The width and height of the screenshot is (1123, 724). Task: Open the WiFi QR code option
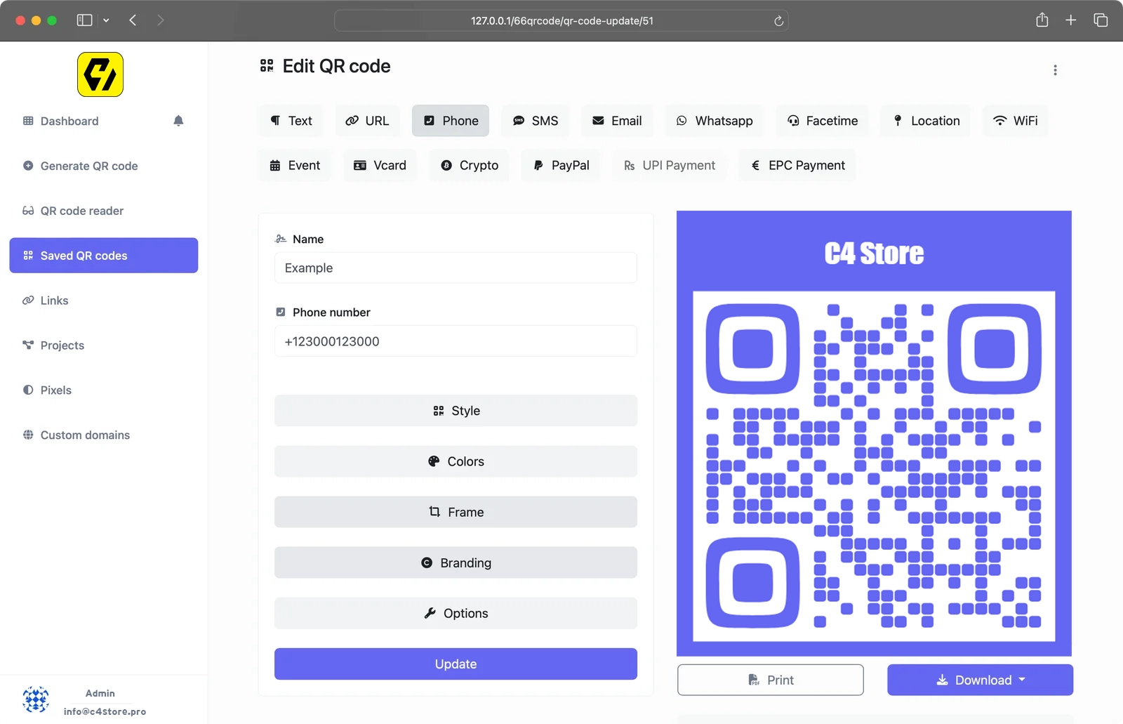(x=1016, y=121)
